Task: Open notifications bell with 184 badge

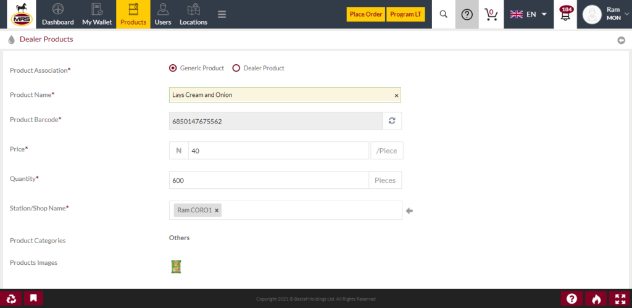Action: pyautogui.click(x=565, y=14)
